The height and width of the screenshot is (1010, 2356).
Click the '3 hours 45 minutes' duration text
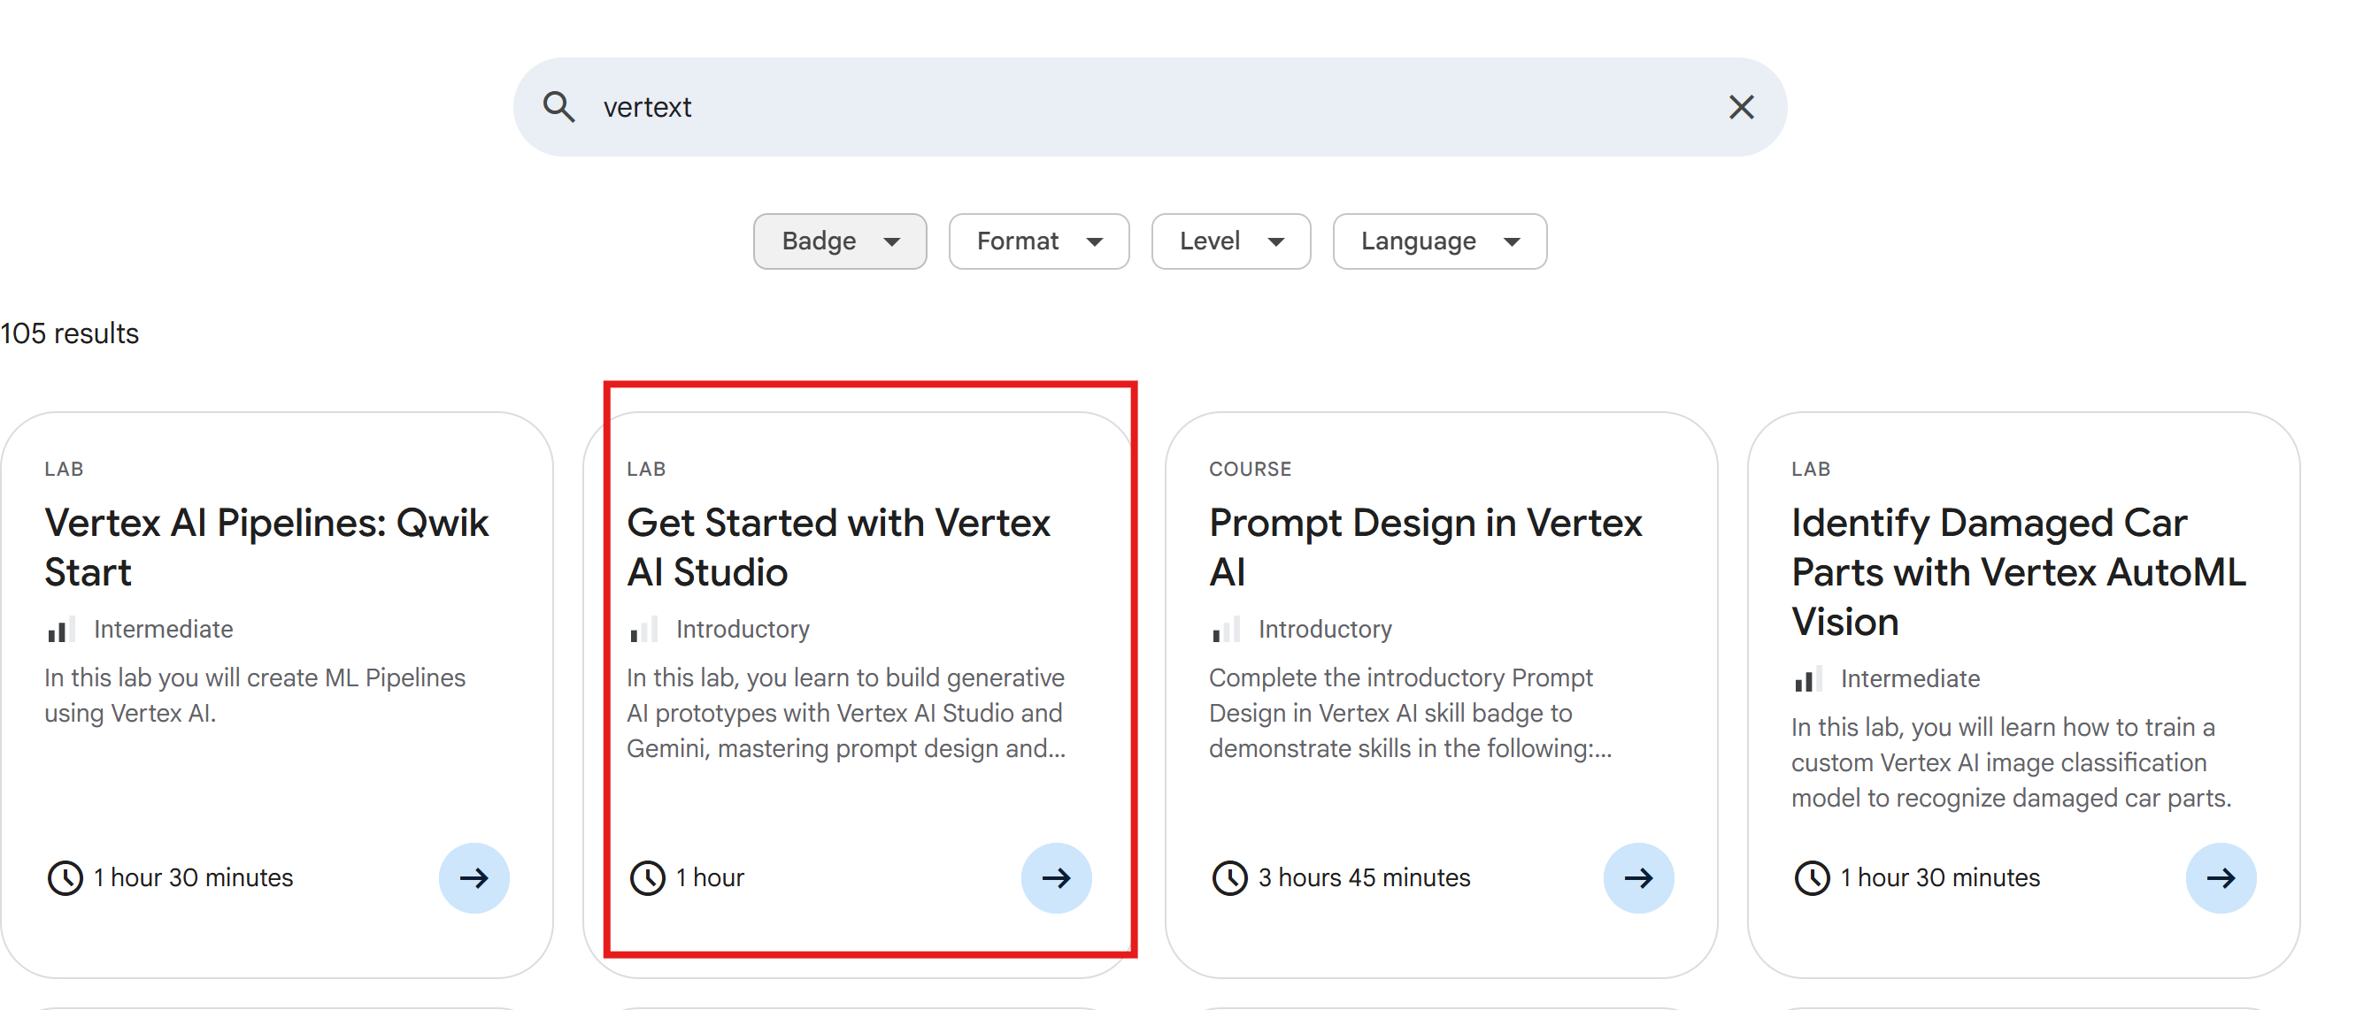(1364, 877)
